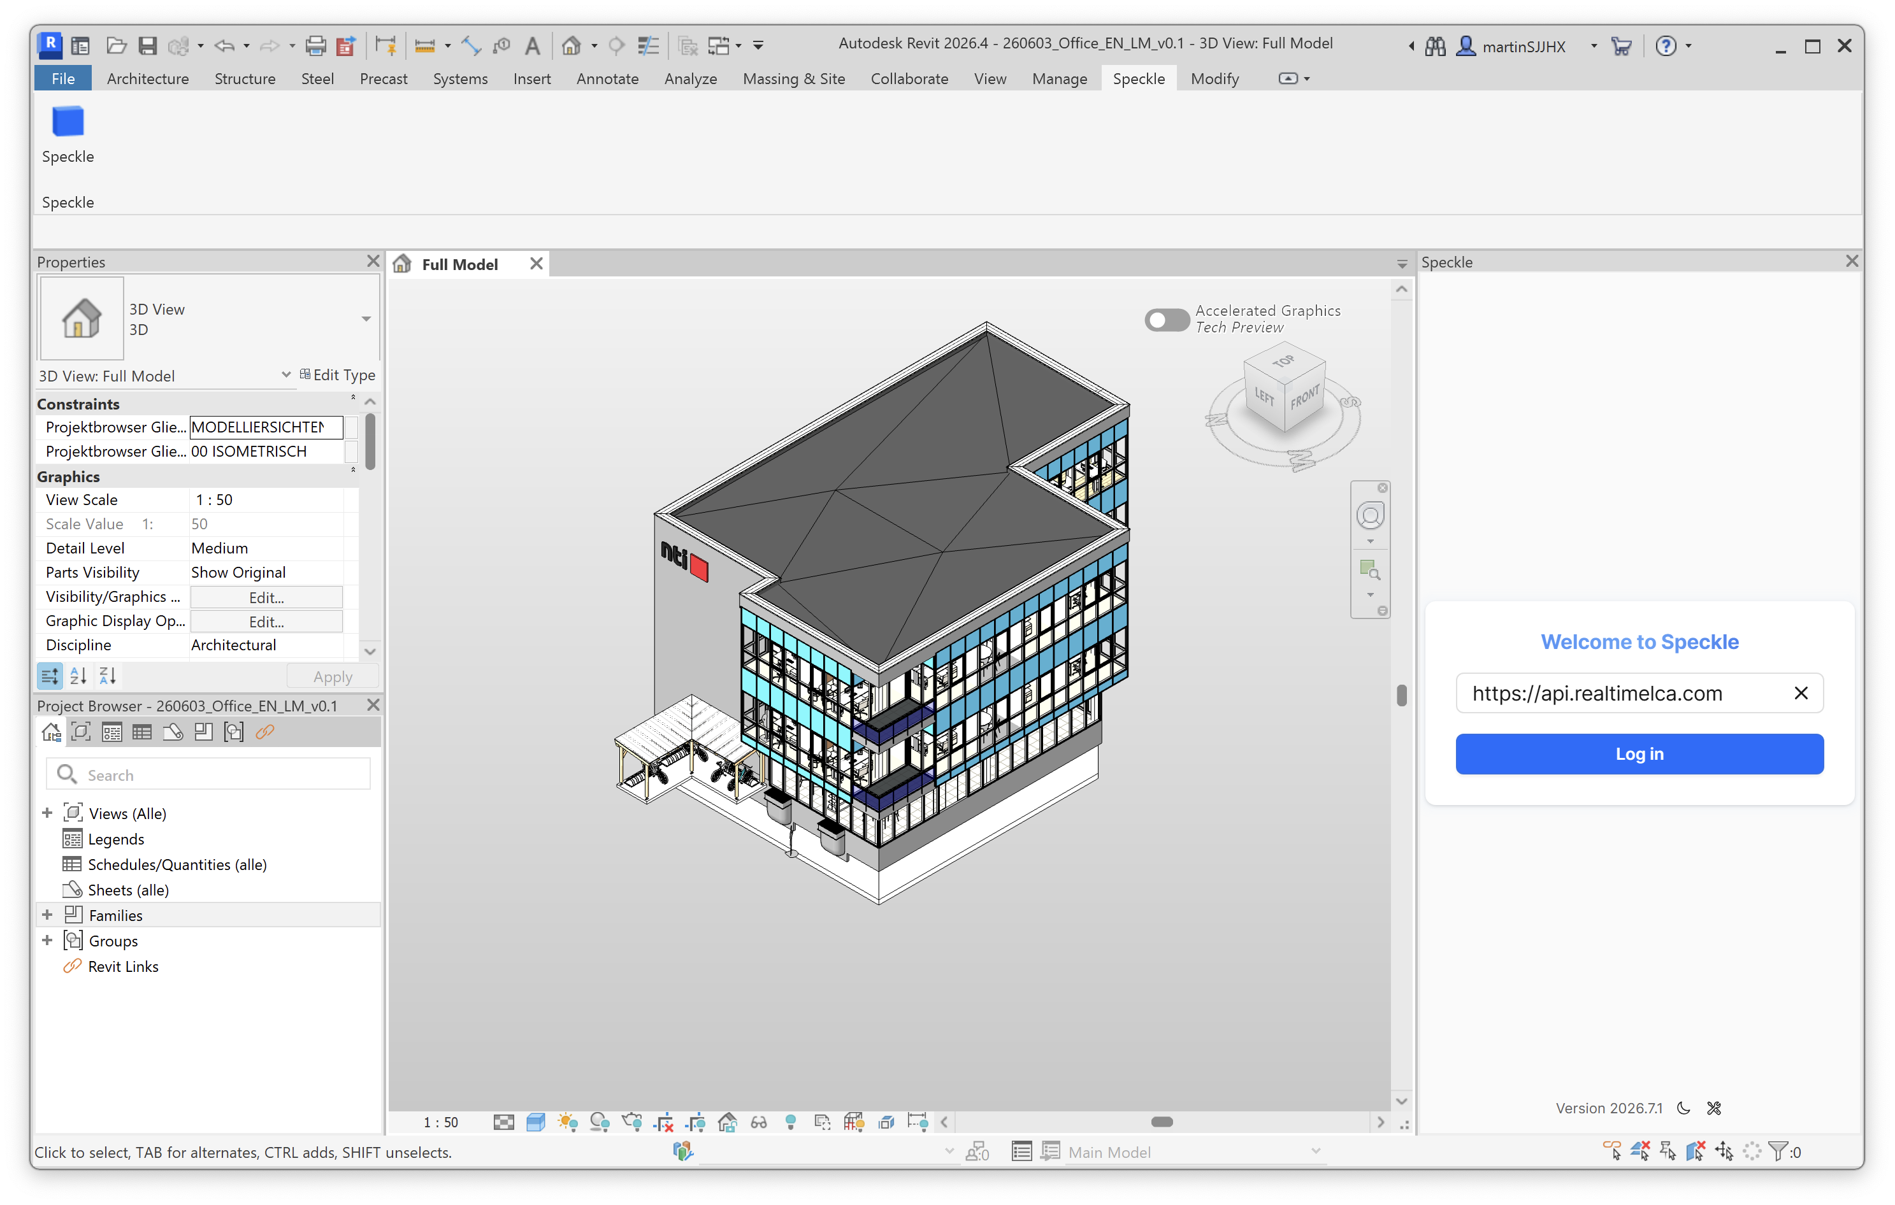Click the Full Navigation Wheel icon
The image size is (1895, 1205).
(x=1370, y=516)
